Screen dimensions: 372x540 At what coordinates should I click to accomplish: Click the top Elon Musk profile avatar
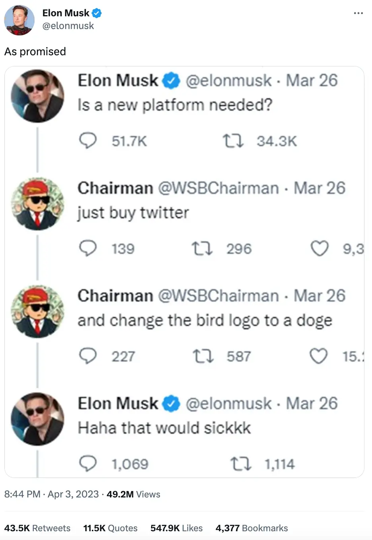click(x=19, y=20)
